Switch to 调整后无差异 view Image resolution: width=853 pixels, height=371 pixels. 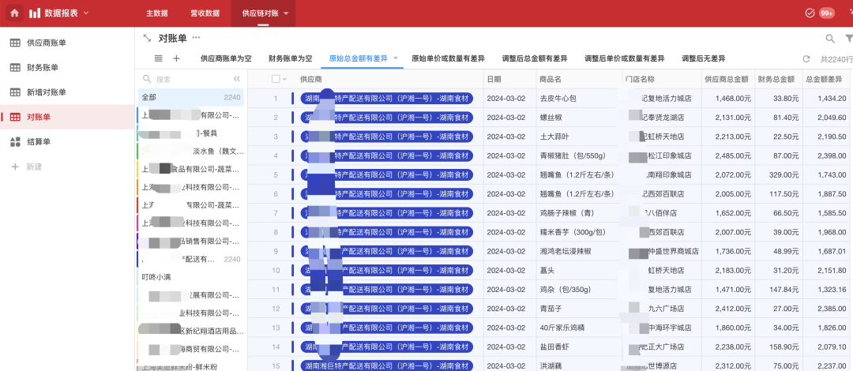tap(704, 58)
